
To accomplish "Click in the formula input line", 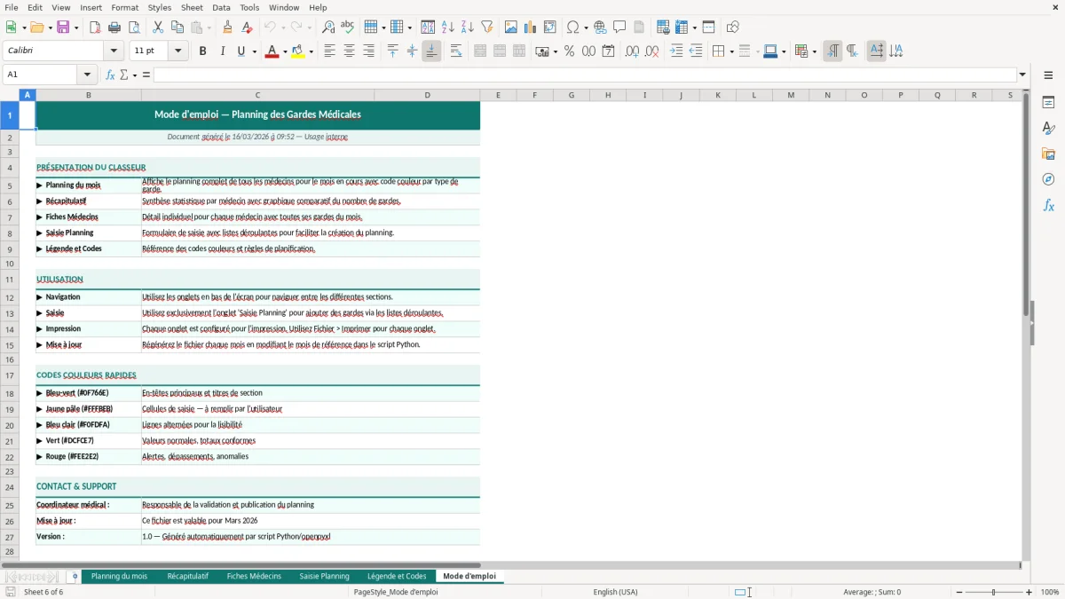I will tap(585, 75).
